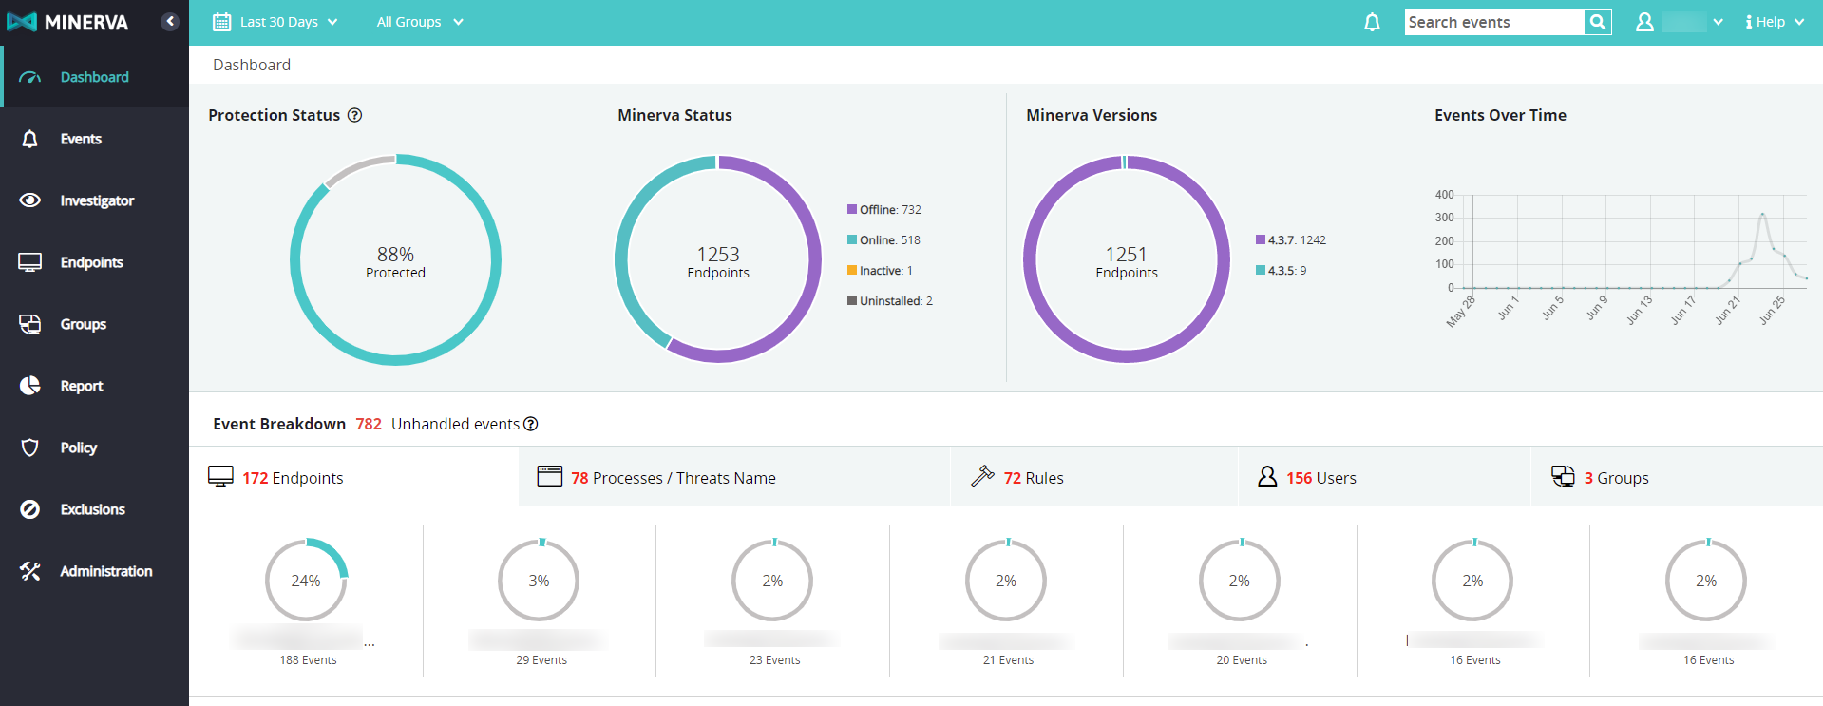1823x706 pixels.
Task: Open the All Groups dropdown
Action: pos(419,22)
